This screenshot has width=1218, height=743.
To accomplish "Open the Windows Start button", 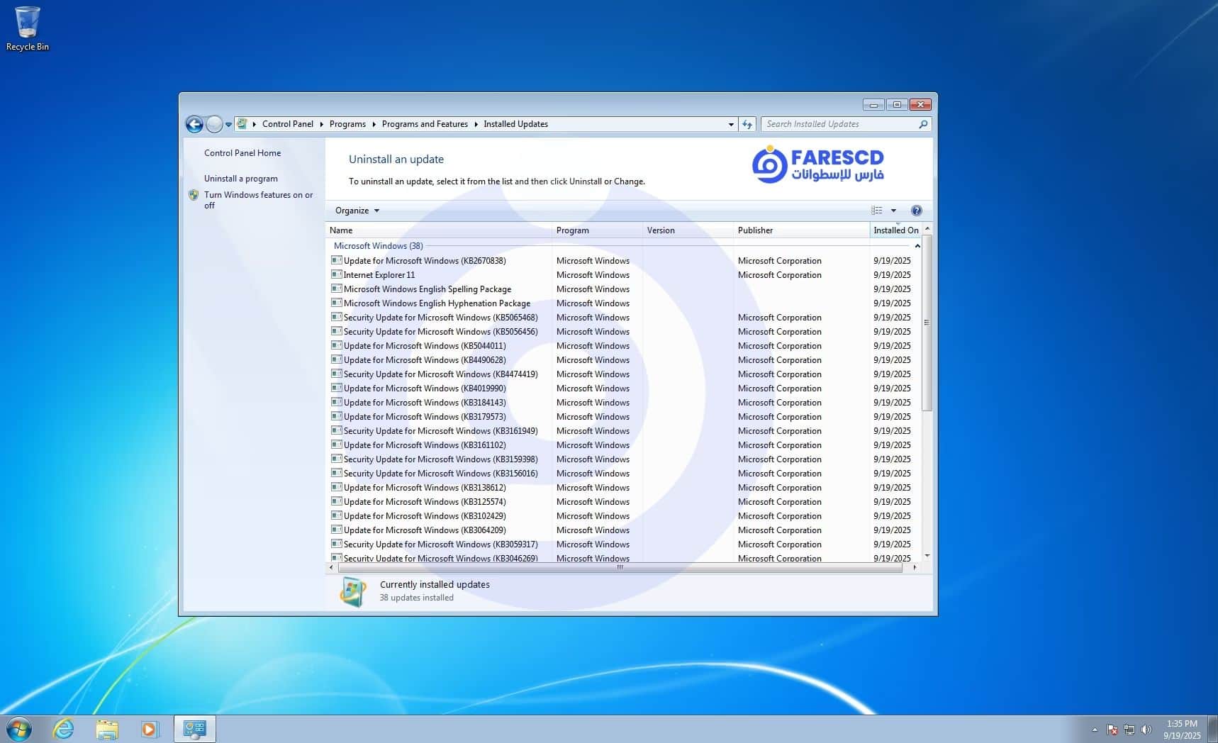I will point(19,729).
